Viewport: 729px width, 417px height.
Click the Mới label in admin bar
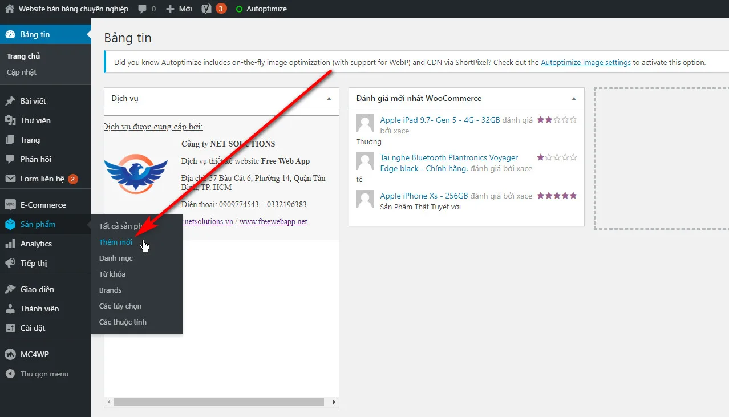(x=185, y=9)
